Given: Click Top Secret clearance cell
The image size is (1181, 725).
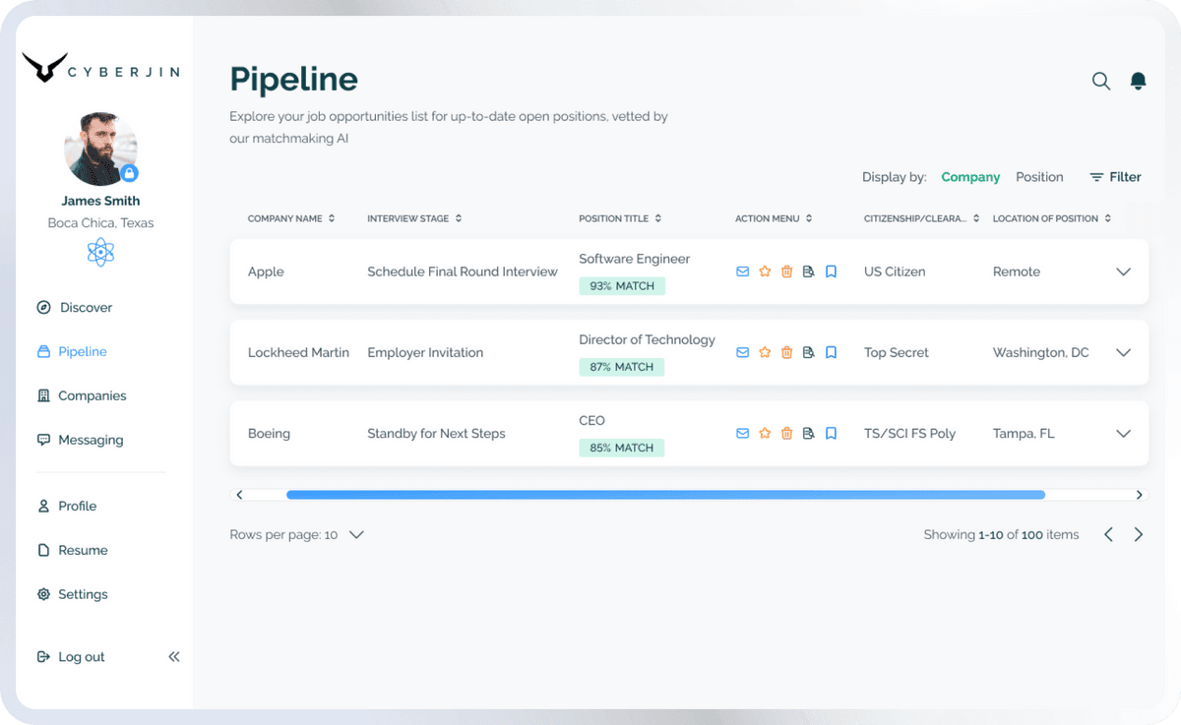Looking at the screenshot, I should (x=897, y=352).
